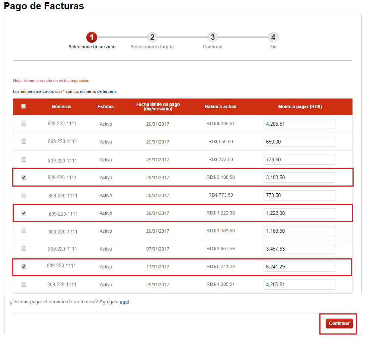Focus the 3,100.50 amount input field
This screenshot has height=342, width=367.
coord(300,177)
